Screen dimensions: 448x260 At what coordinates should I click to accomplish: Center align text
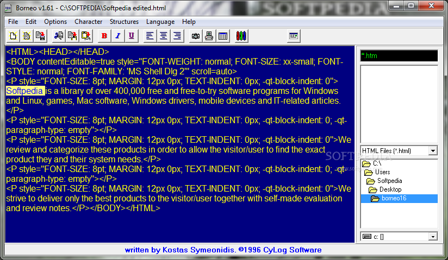pyautogui.click(x=164, y=36)
